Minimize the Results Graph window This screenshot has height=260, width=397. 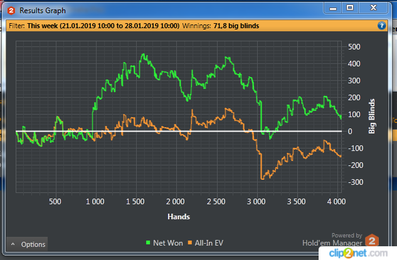[x=332, y=8]
